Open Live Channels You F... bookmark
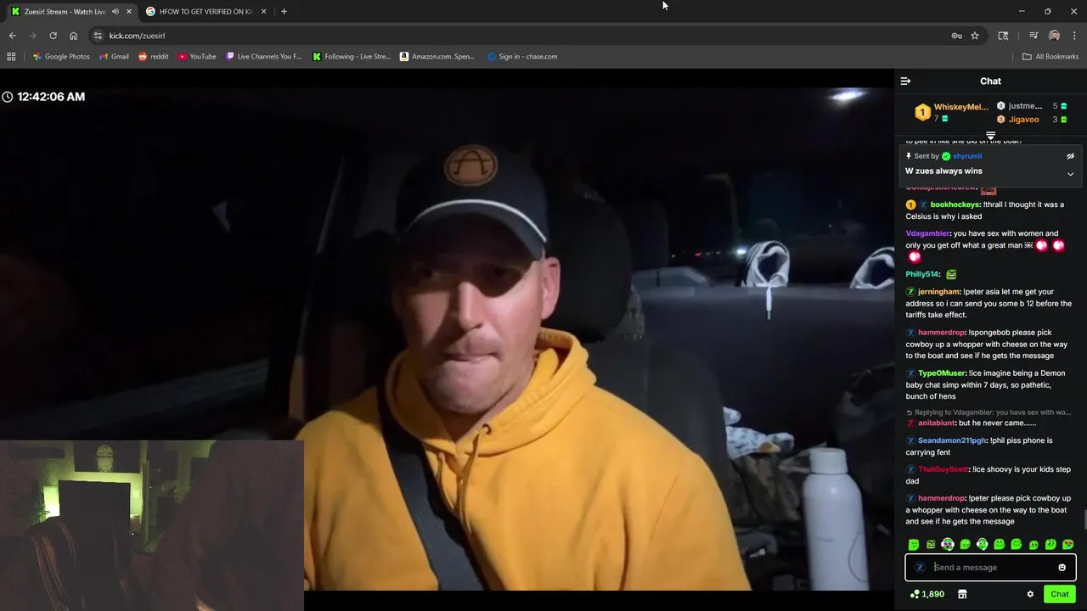 [x=264, y=57]
